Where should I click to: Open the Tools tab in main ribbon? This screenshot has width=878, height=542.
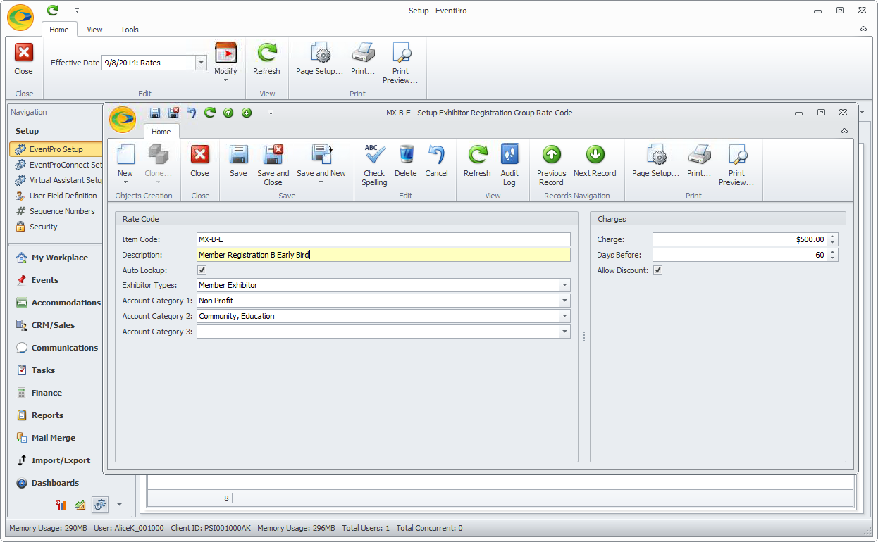click(130, 30)
